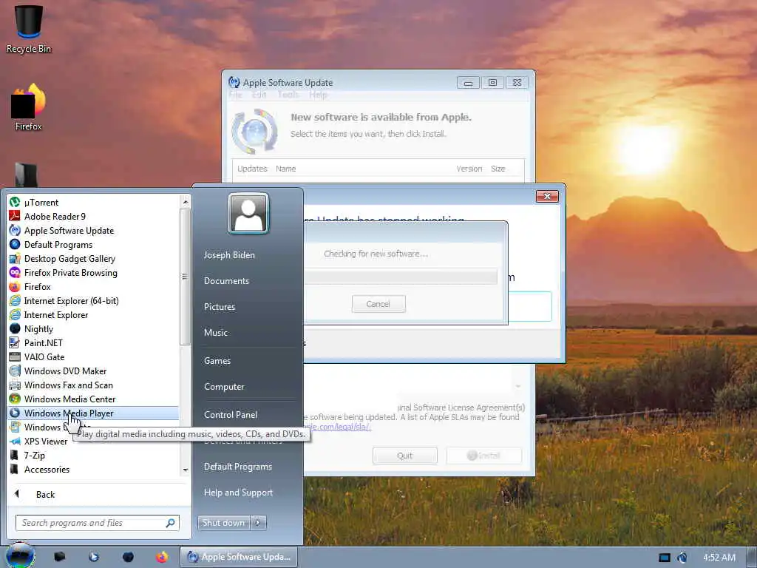
Task: Close the stopped working error dialog
Action: [x=547, y=196]
